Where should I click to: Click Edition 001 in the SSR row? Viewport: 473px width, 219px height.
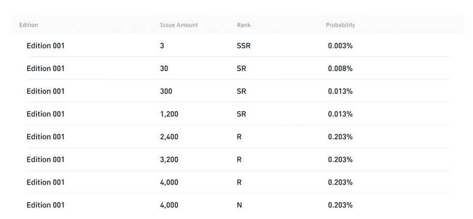pyautogui.click(x=45, y=46)
